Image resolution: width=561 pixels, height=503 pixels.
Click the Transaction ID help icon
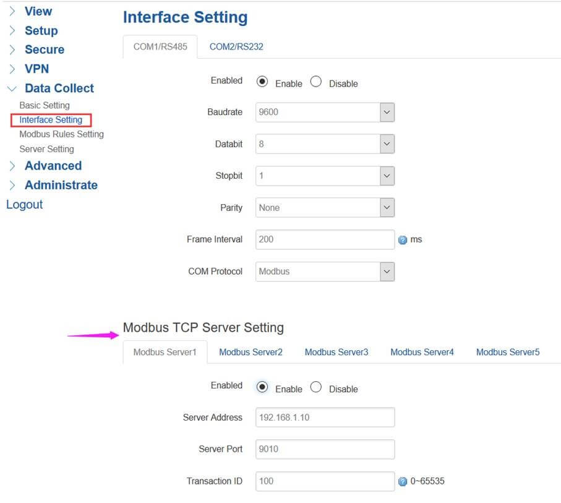(403, 481)
